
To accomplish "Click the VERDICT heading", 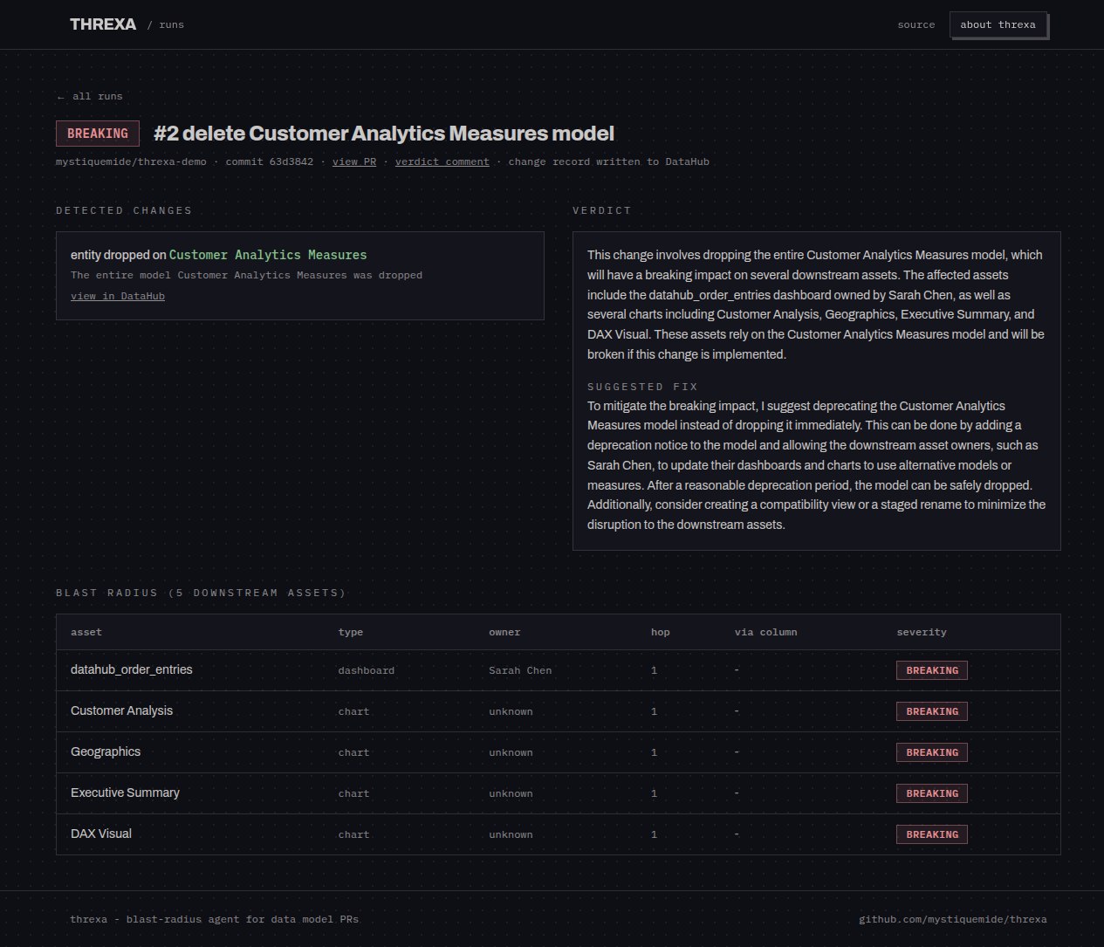I will point(601,210).
